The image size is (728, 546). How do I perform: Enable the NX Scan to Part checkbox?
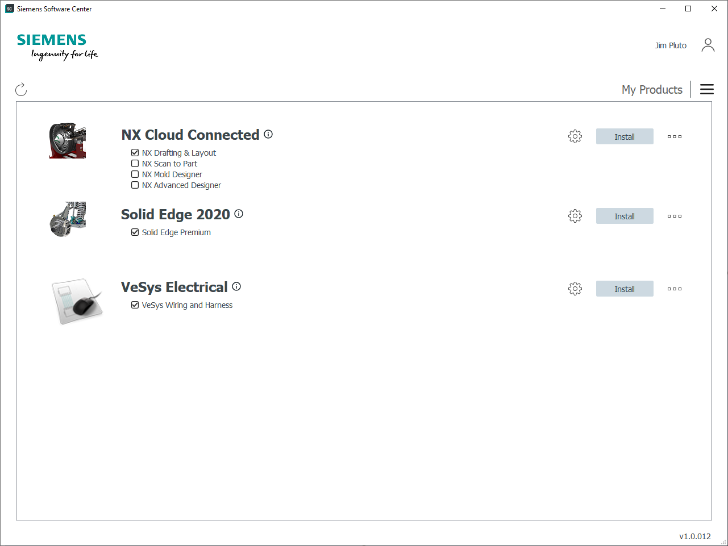point(135,164)
